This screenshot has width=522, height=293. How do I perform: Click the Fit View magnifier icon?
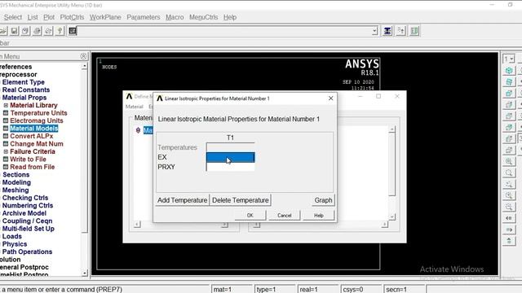[x=509, y=161]
